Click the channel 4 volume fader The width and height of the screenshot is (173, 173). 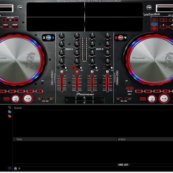[x=107, y=76]
